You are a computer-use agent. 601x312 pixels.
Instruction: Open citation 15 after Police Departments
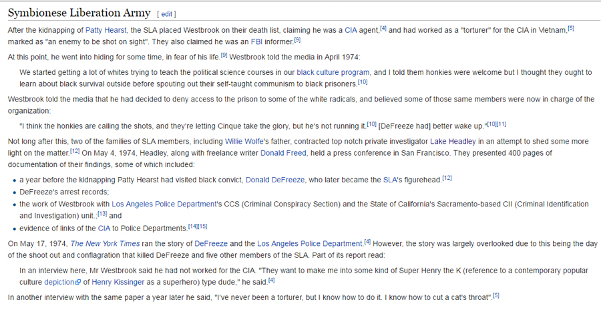coord(202,226)
